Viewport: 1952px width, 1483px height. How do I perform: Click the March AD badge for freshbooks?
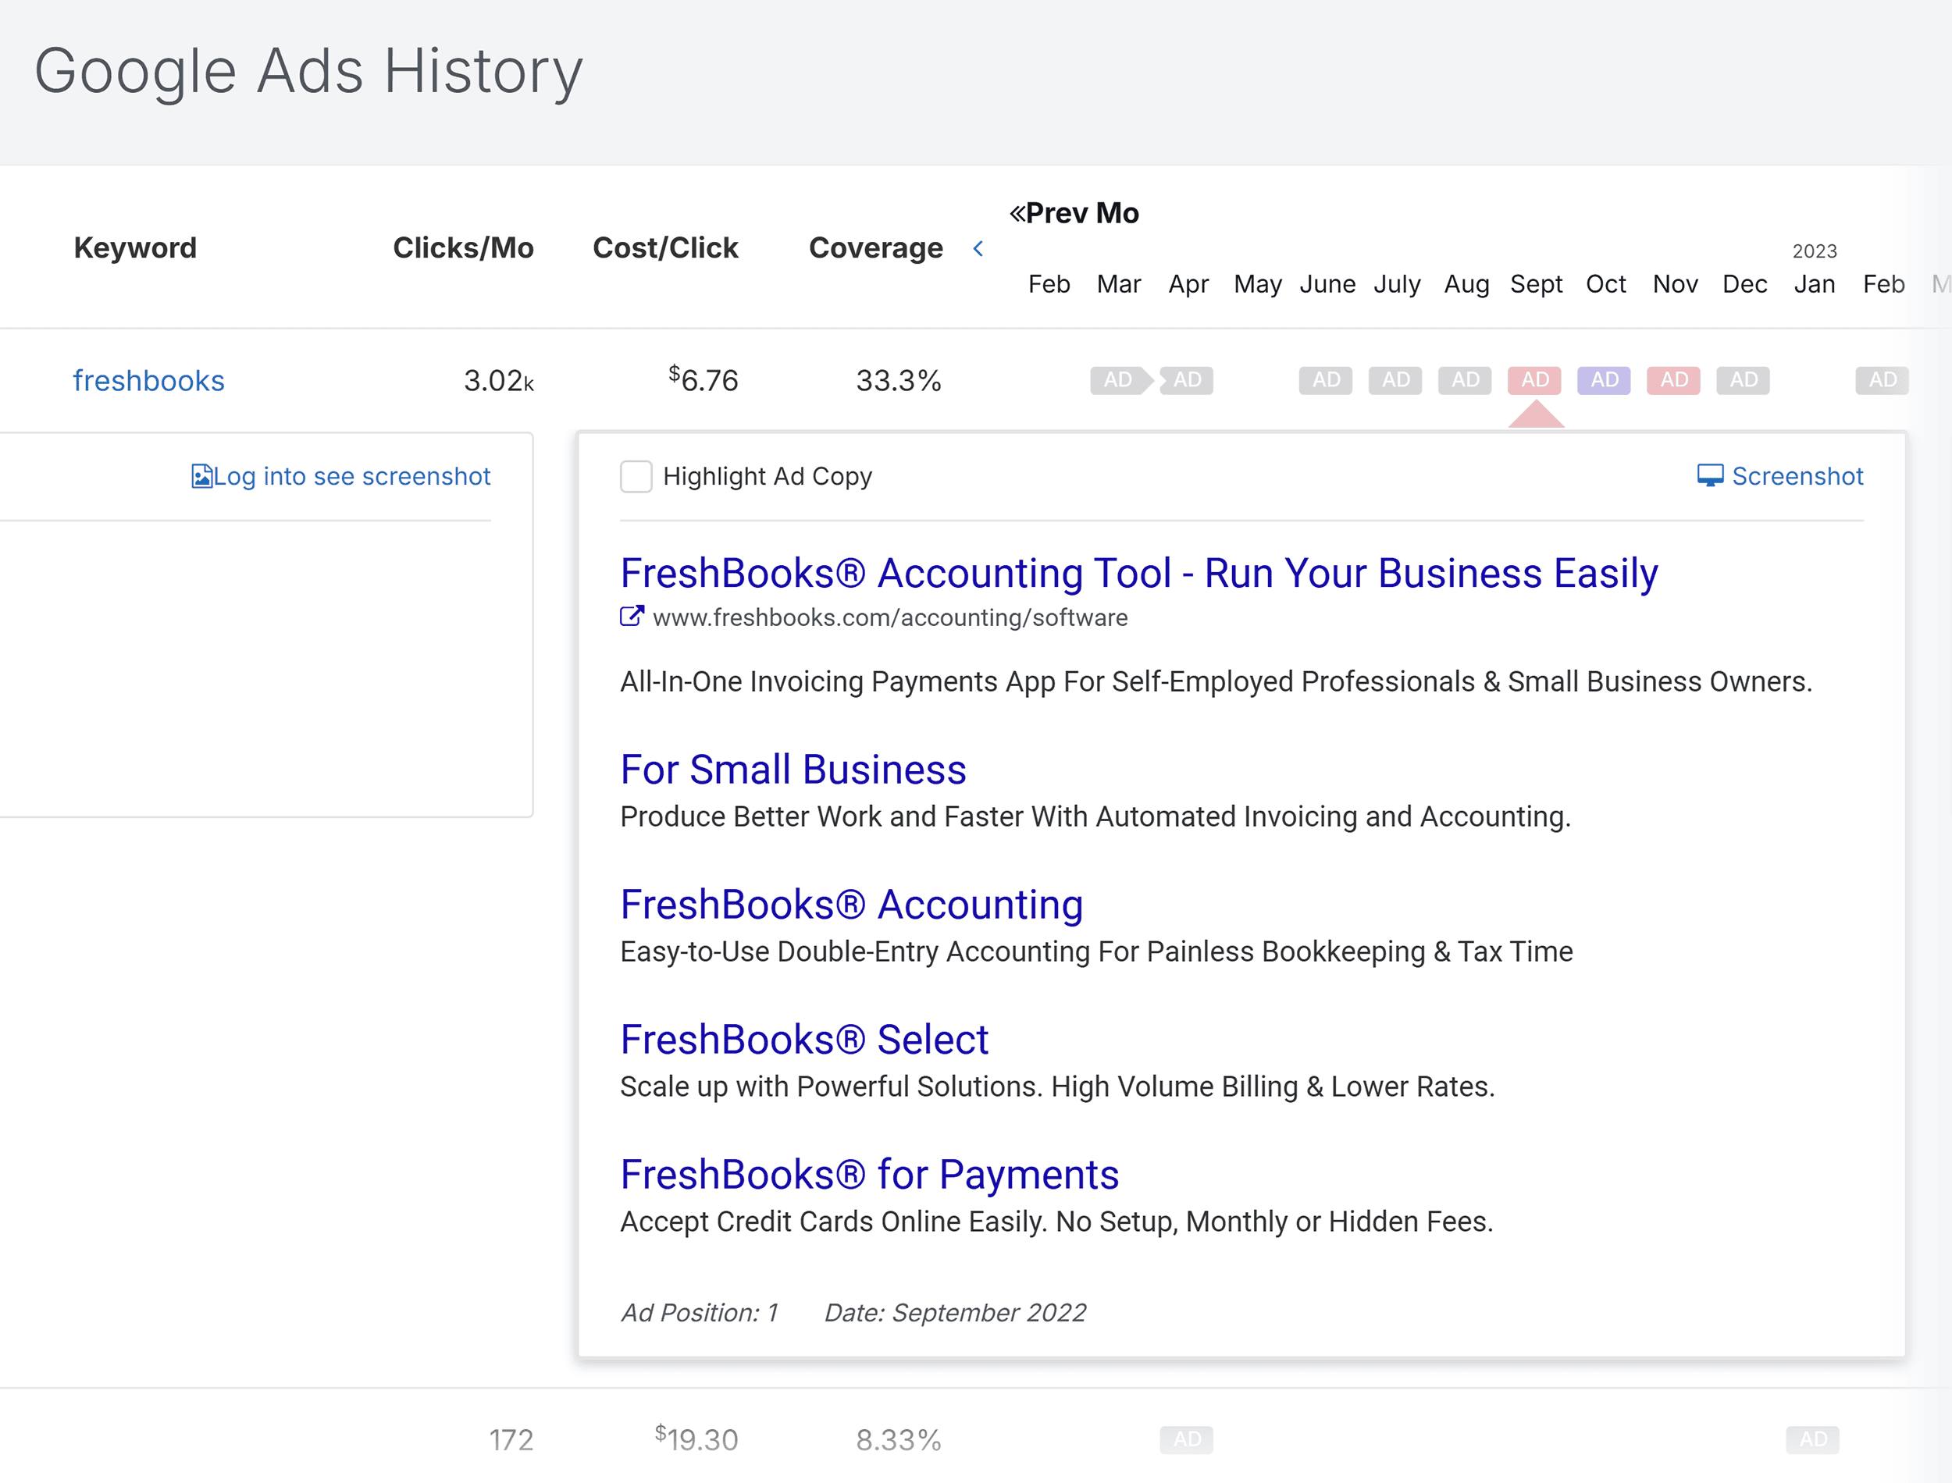click(x=1187, y=379)
